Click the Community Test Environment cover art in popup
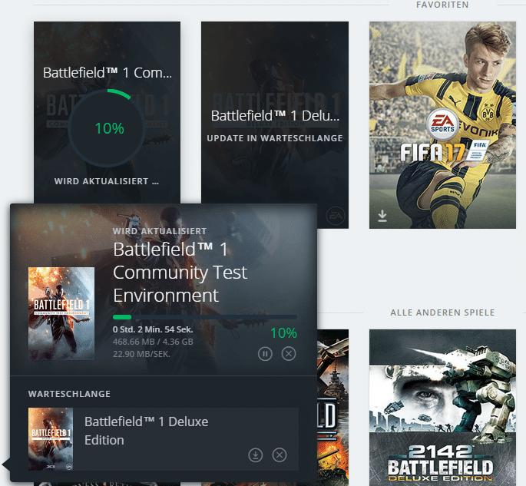This screenshot has width=526, height=486. tap(61, 313)
